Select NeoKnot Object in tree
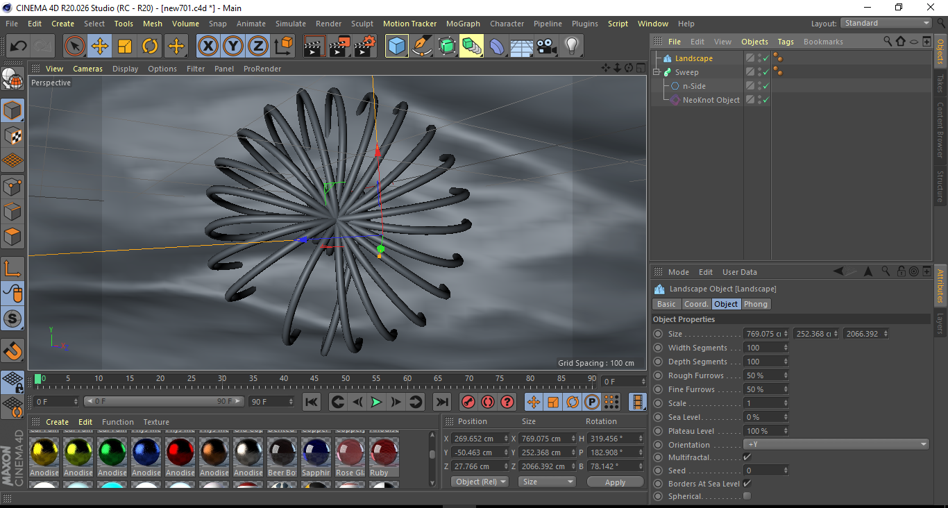Viewport: 948px width, 508px height. (x=711, y=100)
